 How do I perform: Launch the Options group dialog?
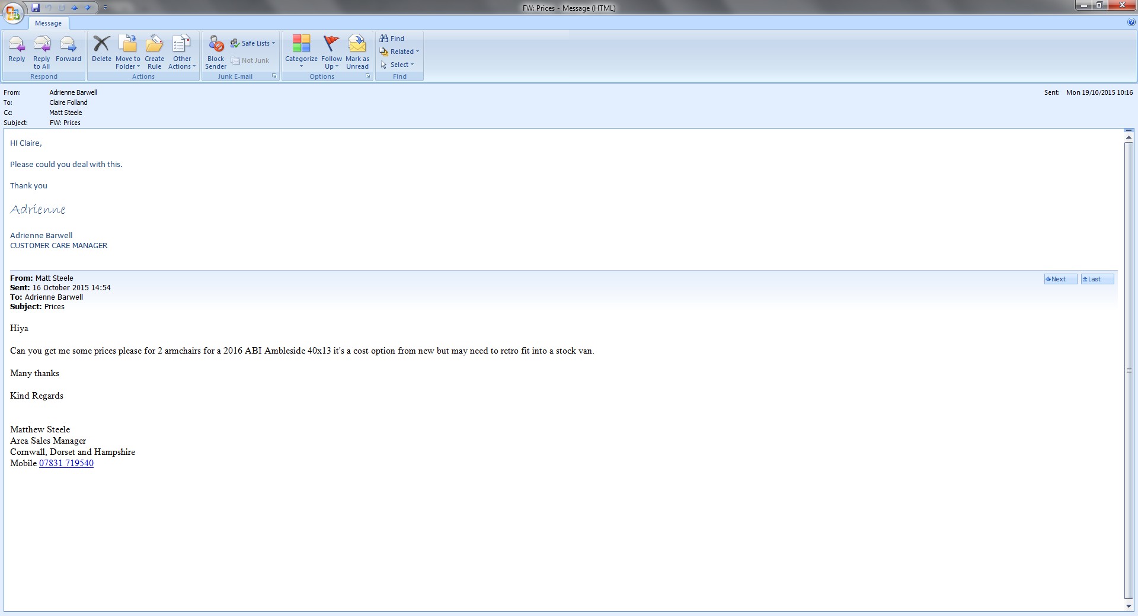368,76
